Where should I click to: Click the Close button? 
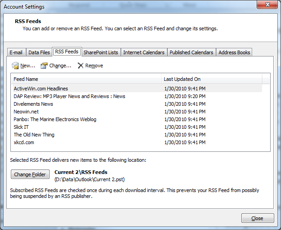point(258,218)
